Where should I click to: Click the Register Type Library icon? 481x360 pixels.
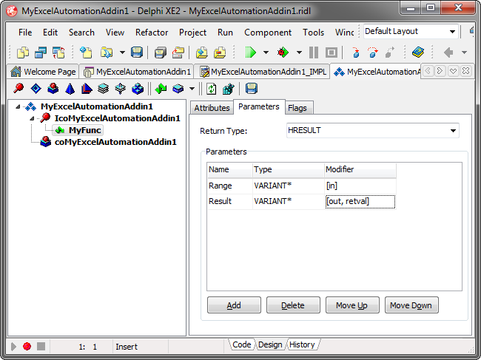pos(228,89)
